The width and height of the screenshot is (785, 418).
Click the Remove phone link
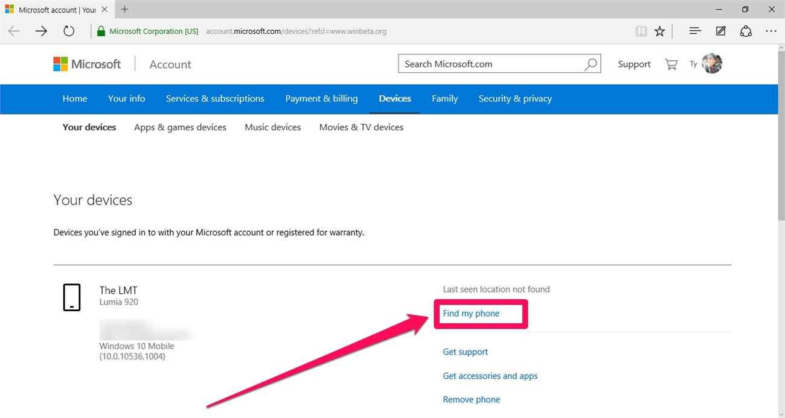(472, 399)
